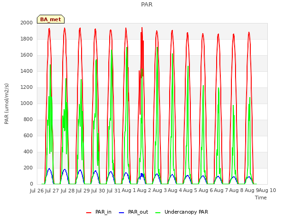The width and height of the screenshot is (295, 221).
Task: Click the Aug 6 x-axis date label
Action: [x=206, y=191]
